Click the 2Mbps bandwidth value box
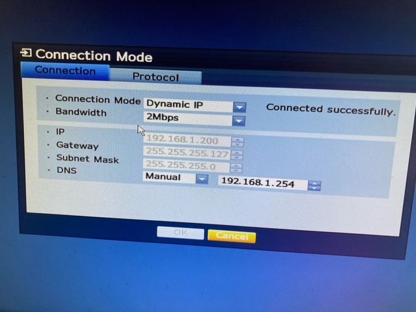Viewport: 416px width, 312px height. tap(187, 118)
